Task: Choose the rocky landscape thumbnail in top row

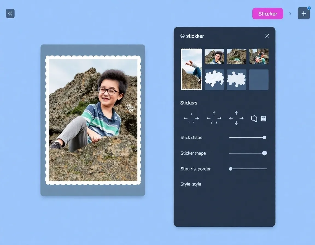Action: (x=237, y=56)
